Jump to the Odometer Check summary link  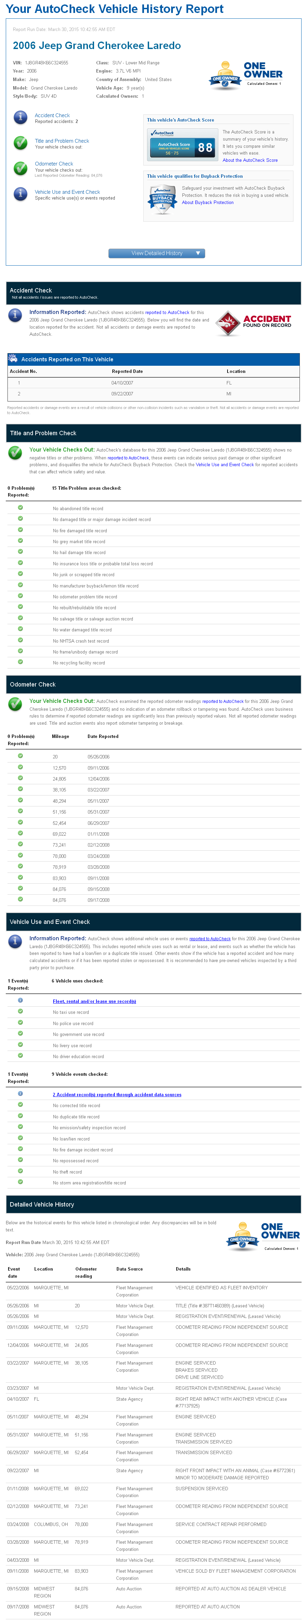tap(54, 163)
